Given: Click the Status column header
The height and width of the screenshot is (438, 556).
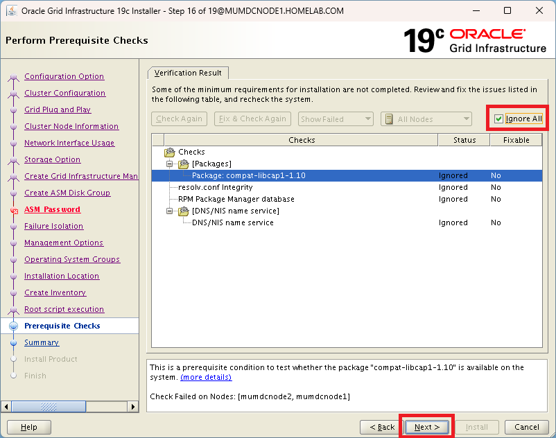Looking at the screenshot, I should click(464, 140).
